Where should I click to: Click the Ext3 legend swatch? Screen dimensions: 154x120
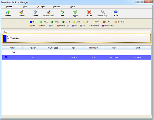(x=84, y=22)
